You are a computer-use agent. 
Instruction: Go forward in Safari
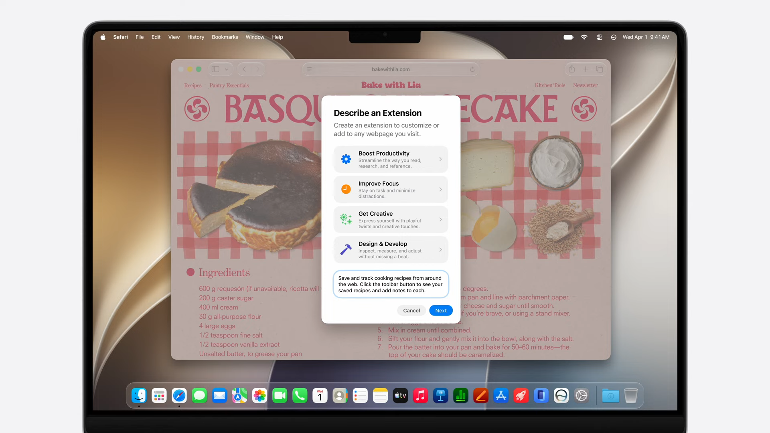[x=258, y=69]
